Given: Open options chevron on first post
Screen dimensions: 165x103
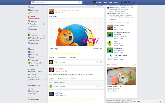Looking at the screenshot, I should [102, 10].
